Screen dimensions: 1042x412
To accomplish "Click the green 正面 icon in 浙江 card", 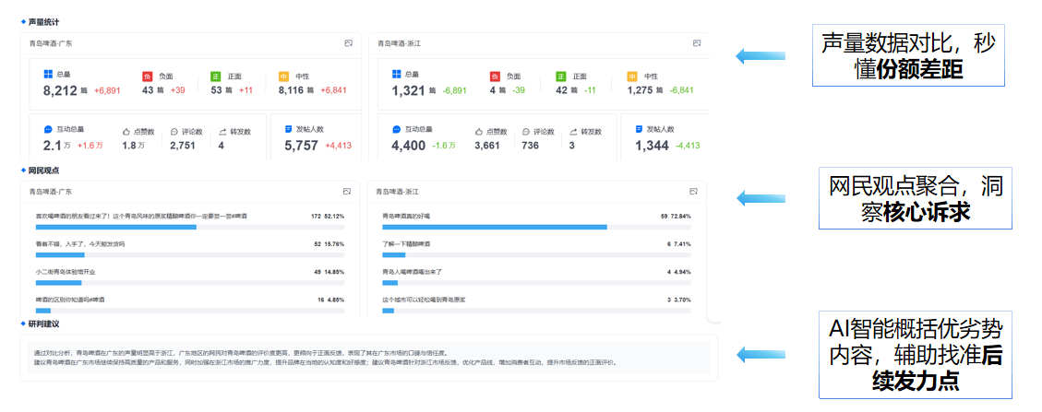I will pyautogui.click(x=561, y=76).
